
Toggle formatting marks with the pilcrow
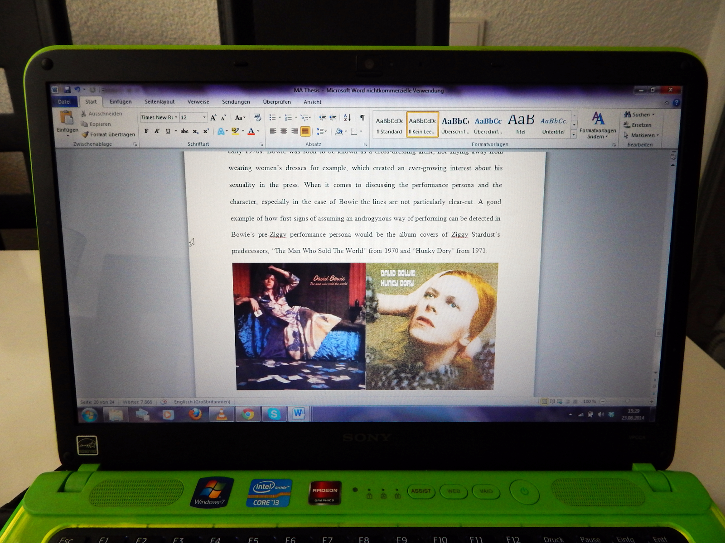pos(362,118)
